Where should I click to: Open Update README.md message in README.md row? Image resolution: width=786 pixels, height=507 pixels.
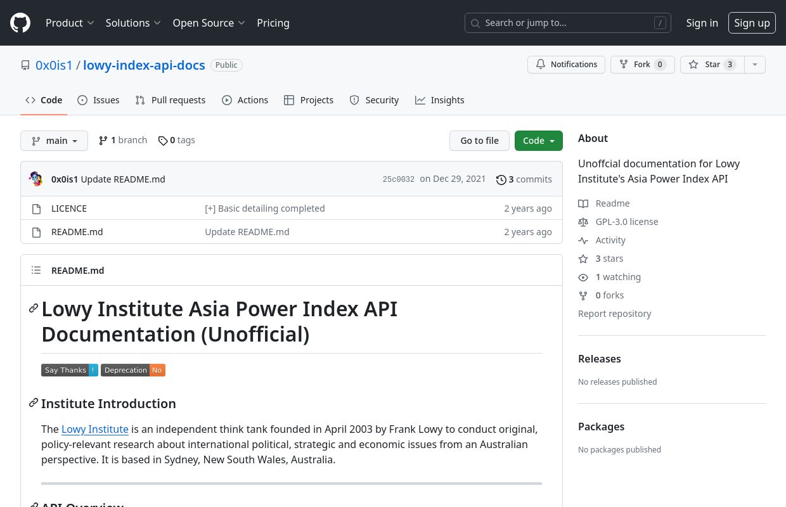(x=247, y=232)
